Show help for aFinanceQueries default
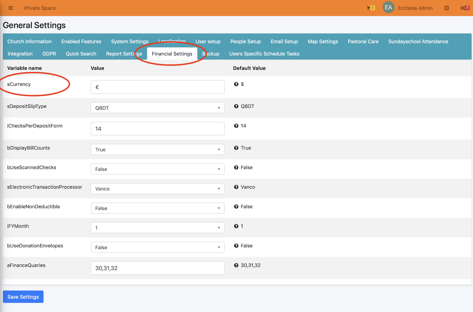This screenshot has height=312, width=473. 236,265
